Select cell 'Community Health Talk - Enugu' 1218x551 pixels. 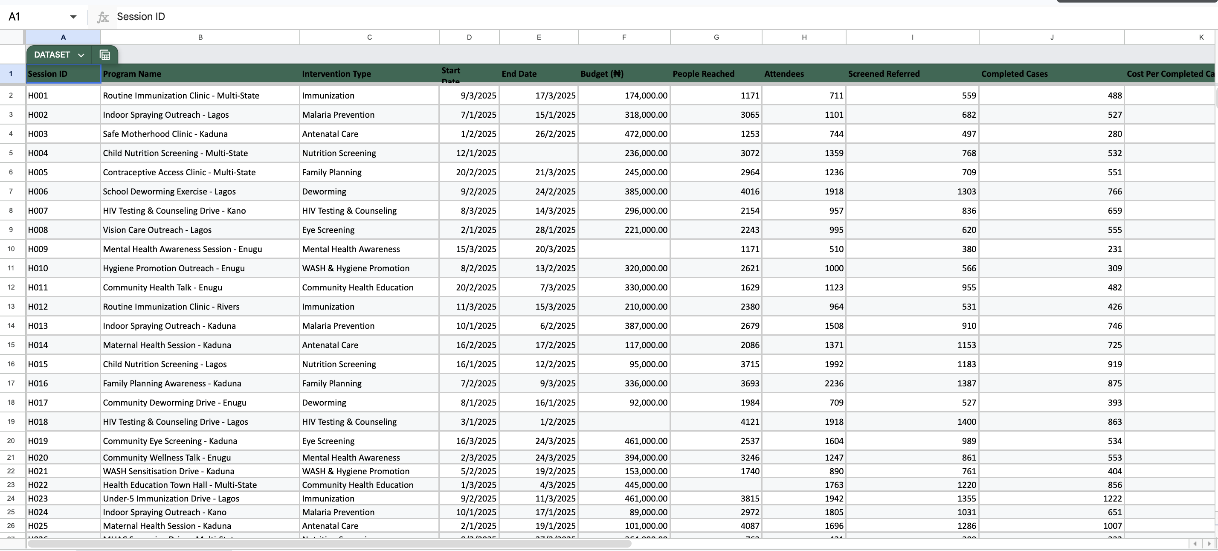(200, 287)
